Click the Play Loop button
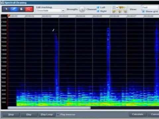 (47, 115)
